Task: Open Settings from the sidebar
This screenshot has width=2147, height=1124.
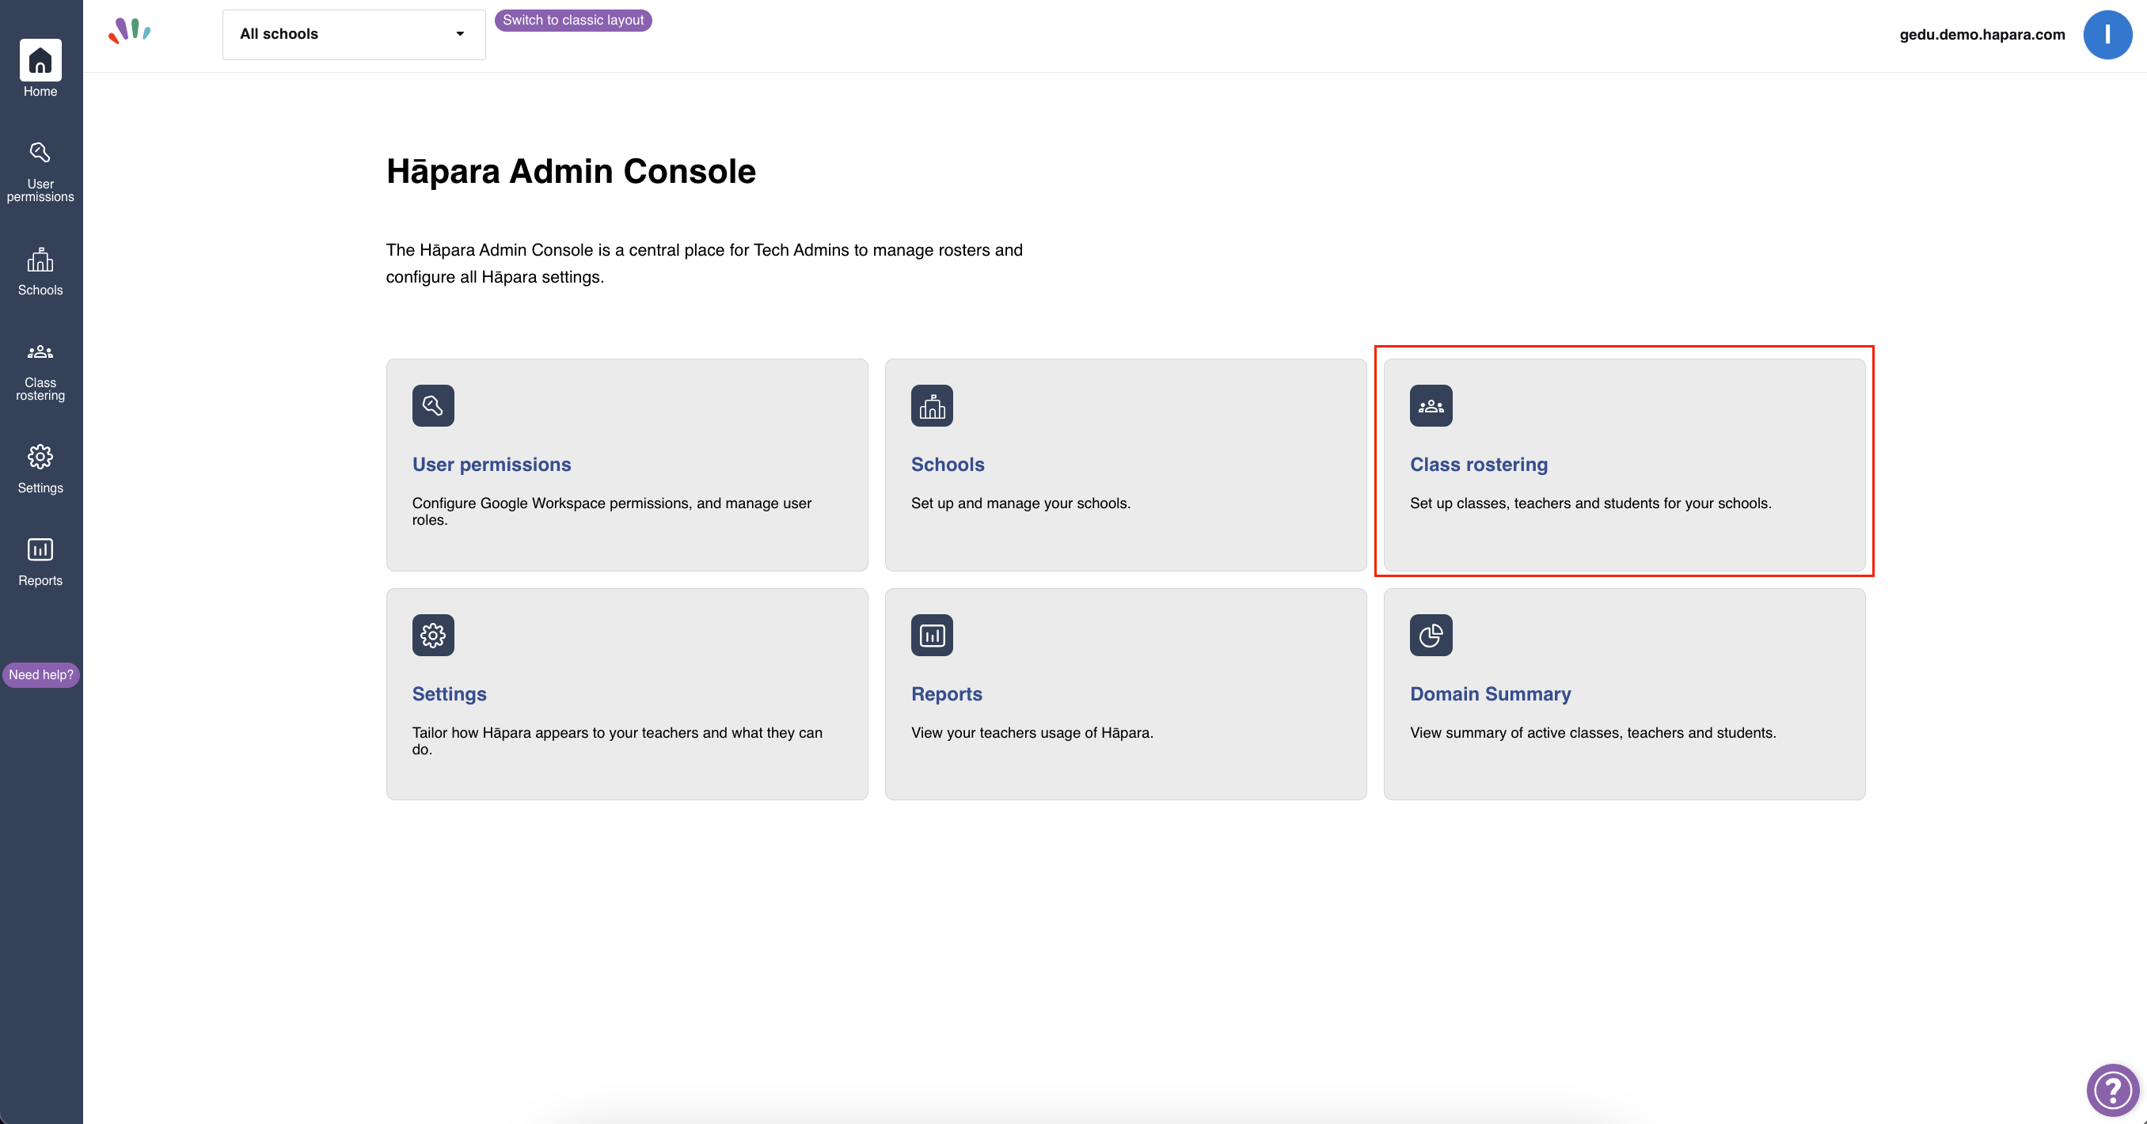Action: click(40, 469)
